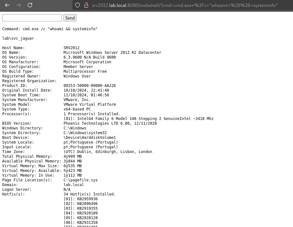Click the Product ID value 00253-50000-00000-AA226

89,86
